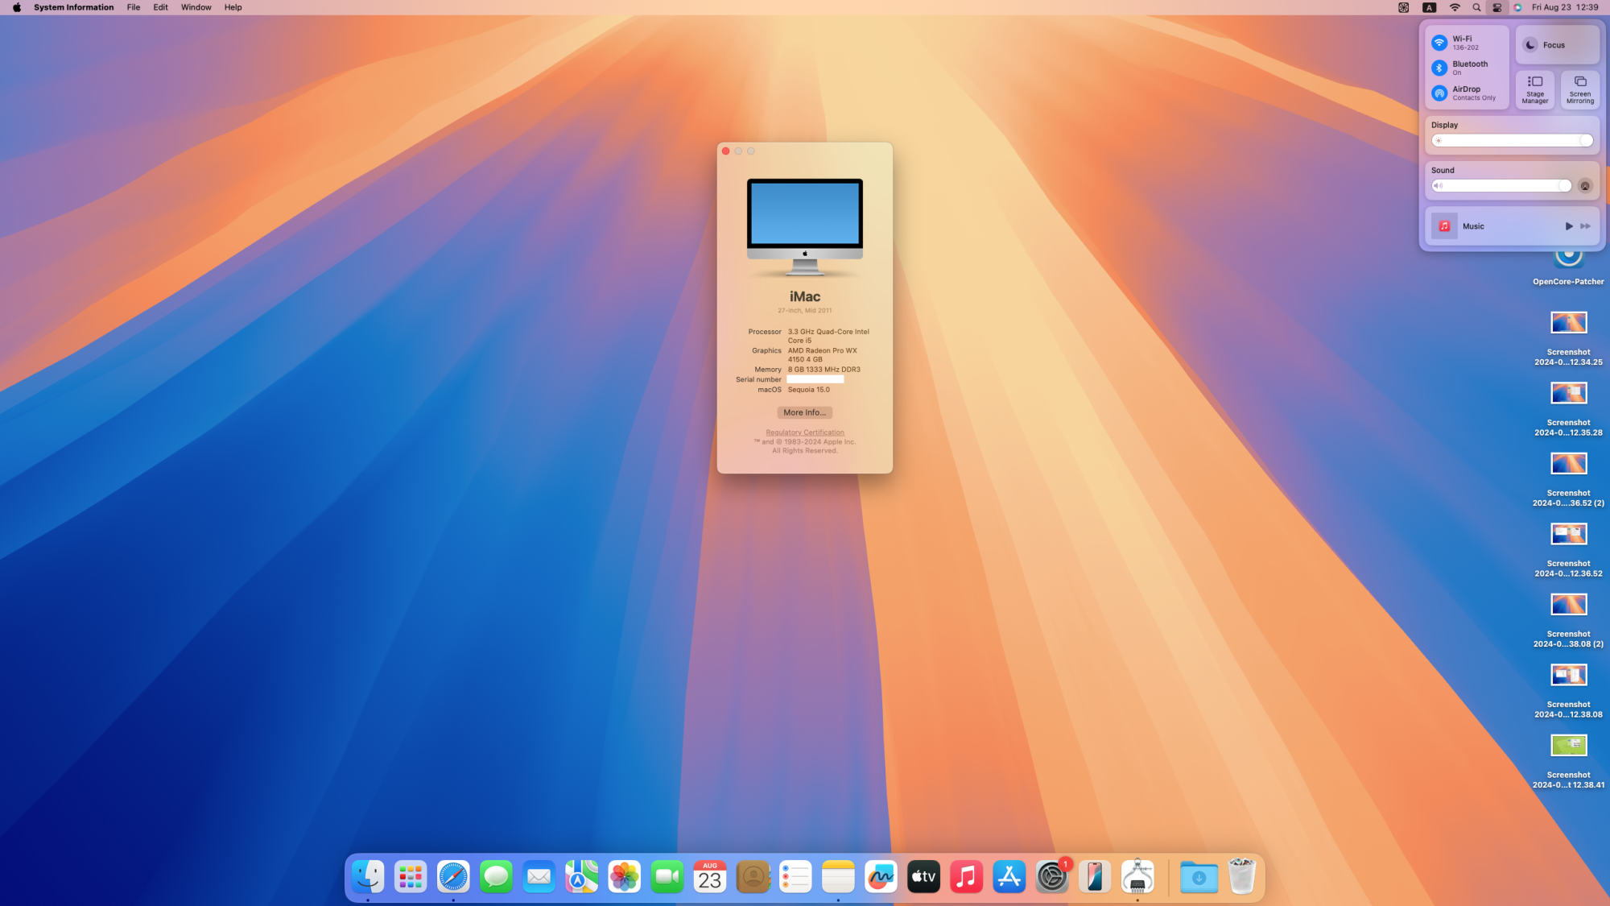
Task: Launch Freeform from the Dock
Action: coord(881,877)
